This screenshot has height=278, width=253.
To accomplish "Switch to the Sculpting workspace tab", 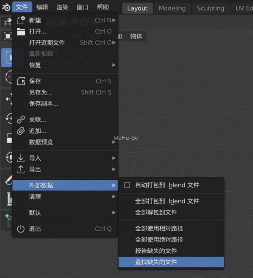I will pyautogui.click(x=210, y=8).
